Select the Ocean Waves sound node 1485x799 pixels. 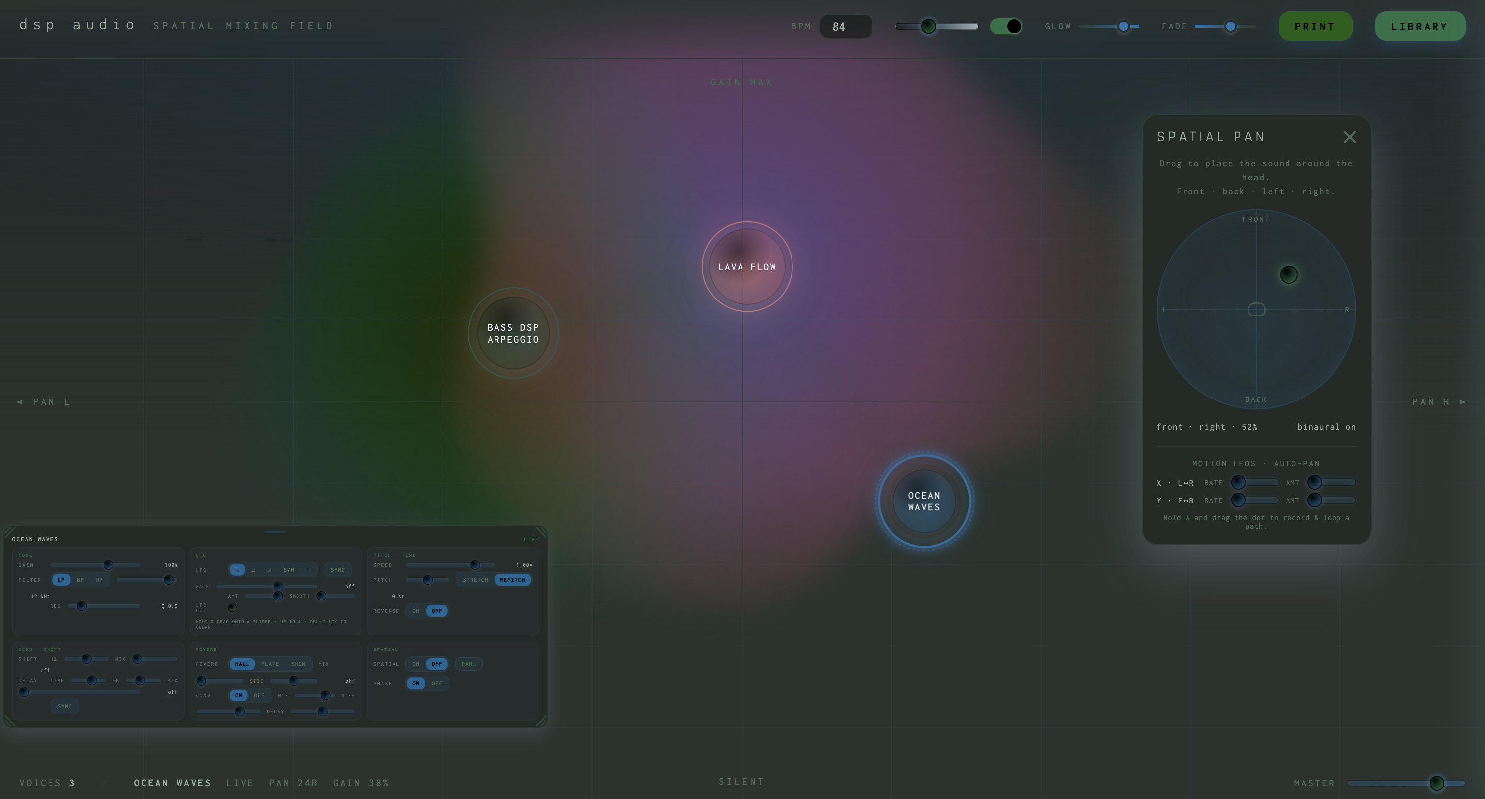pos(924,501)
